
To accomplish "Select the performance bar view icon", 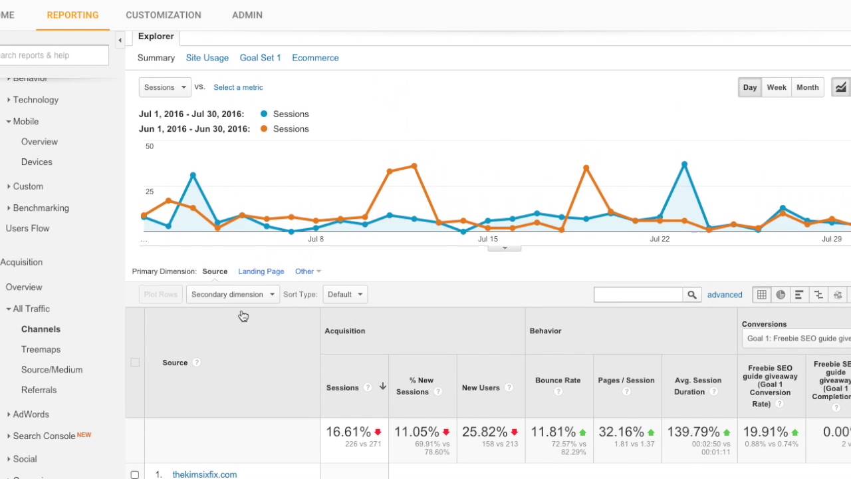I will (799, 295).
